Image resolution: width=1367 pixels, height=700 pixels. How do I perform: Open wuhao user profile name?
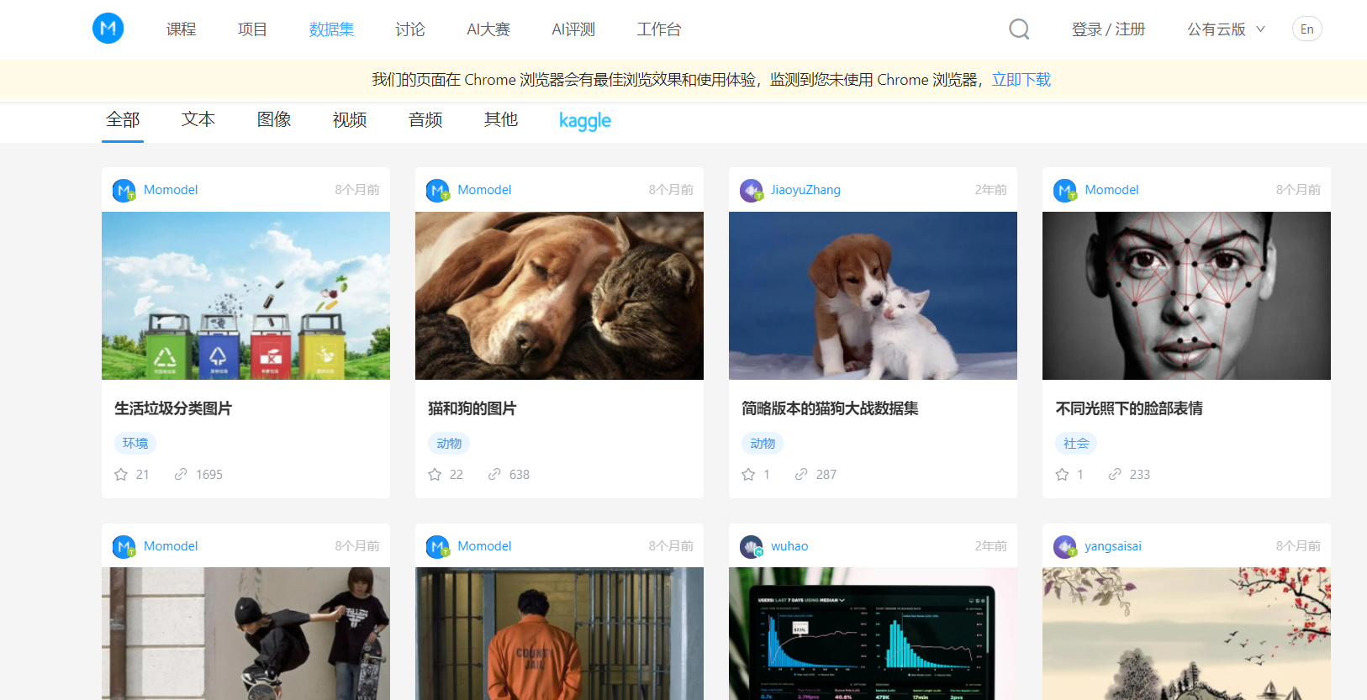tap(789, 546)
